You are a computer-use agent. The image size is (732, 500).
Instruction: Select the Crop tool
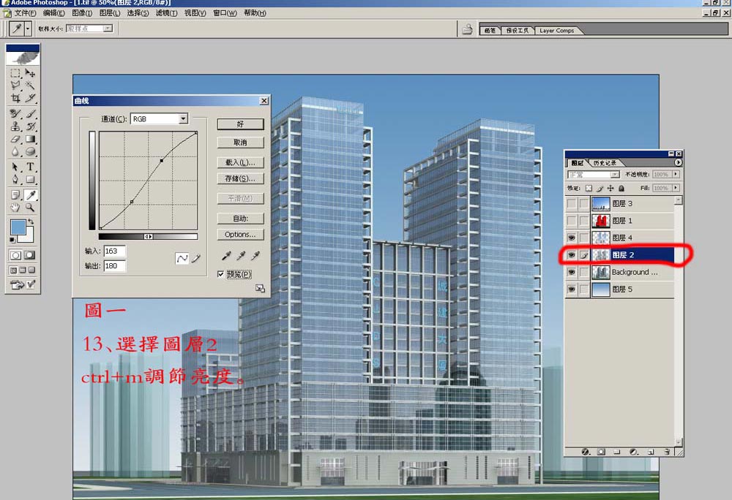tap(15, 98)
